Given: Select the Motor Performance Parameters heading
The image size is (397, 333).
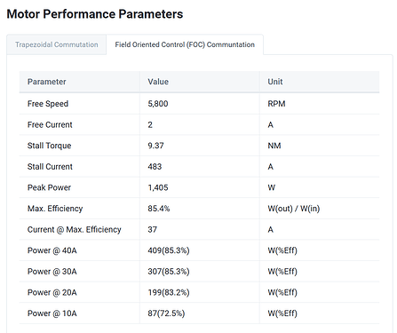Looking at the screenshot, I should tap(95, 14).
